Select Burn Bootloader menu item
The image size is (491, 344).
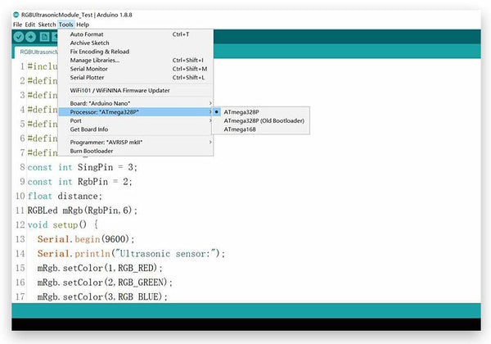click(92, 151)
